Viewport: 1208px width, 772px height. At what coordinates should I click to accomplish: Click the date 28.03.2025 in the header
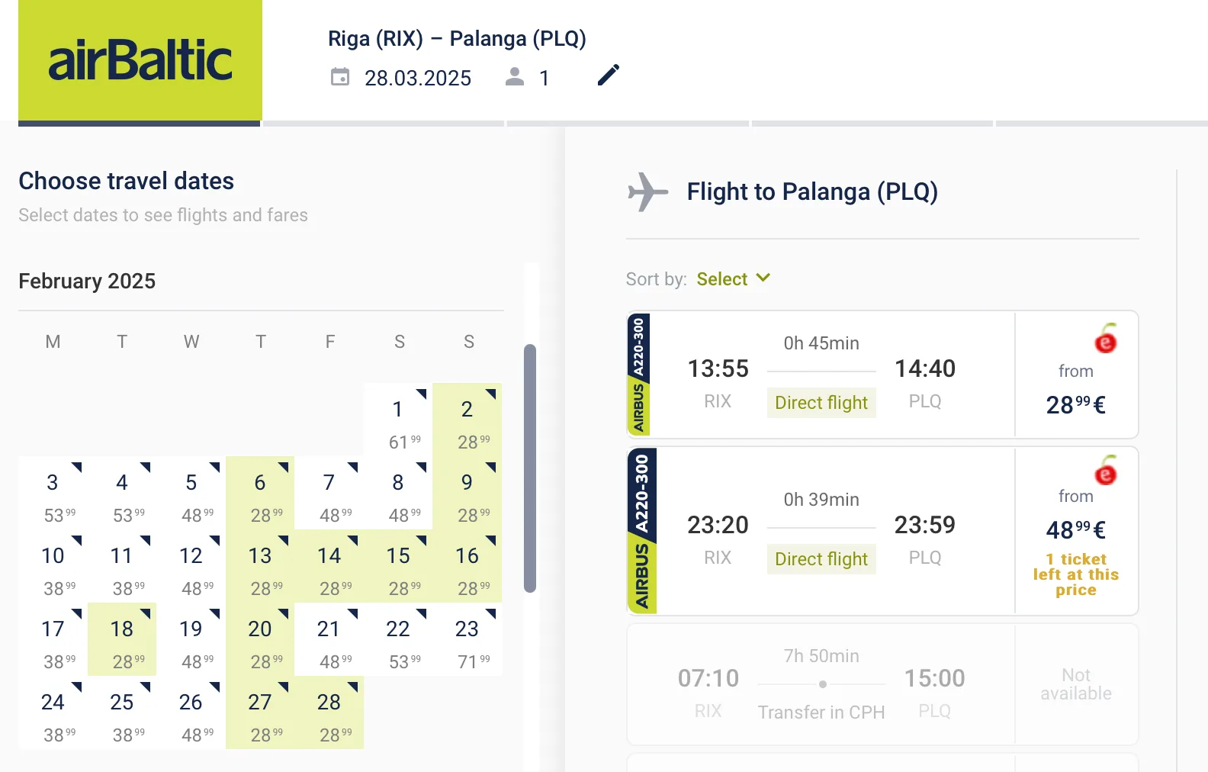(x=418, y=77)
